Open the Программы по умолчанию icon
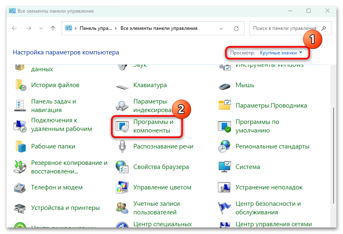The width and height of the screenshot is (343, 234). pos(224,126)
